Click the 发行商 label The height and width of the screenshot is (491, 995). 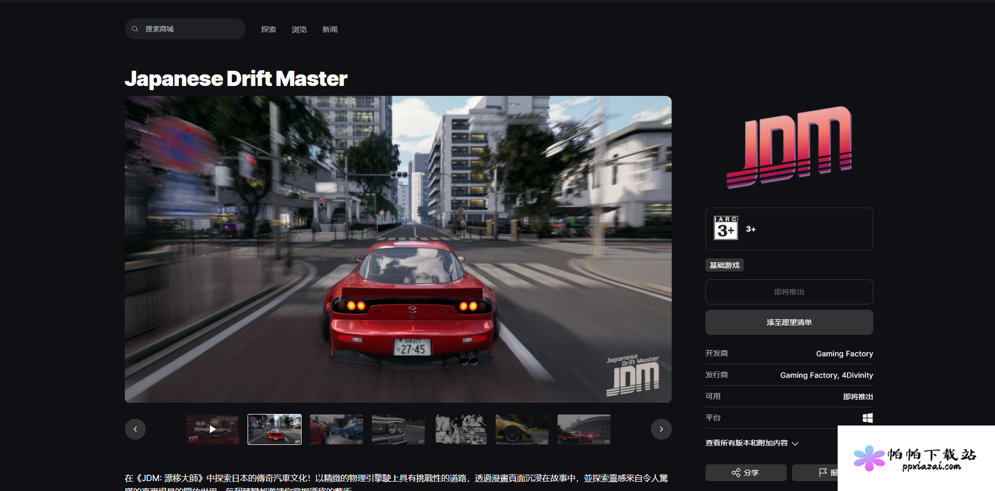716,375
